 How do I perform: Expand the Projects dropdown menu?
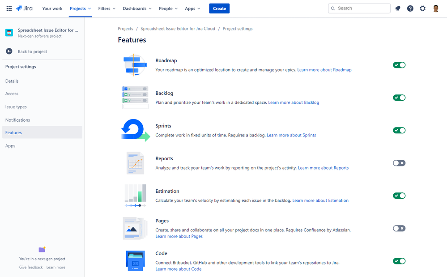(81, 9)
